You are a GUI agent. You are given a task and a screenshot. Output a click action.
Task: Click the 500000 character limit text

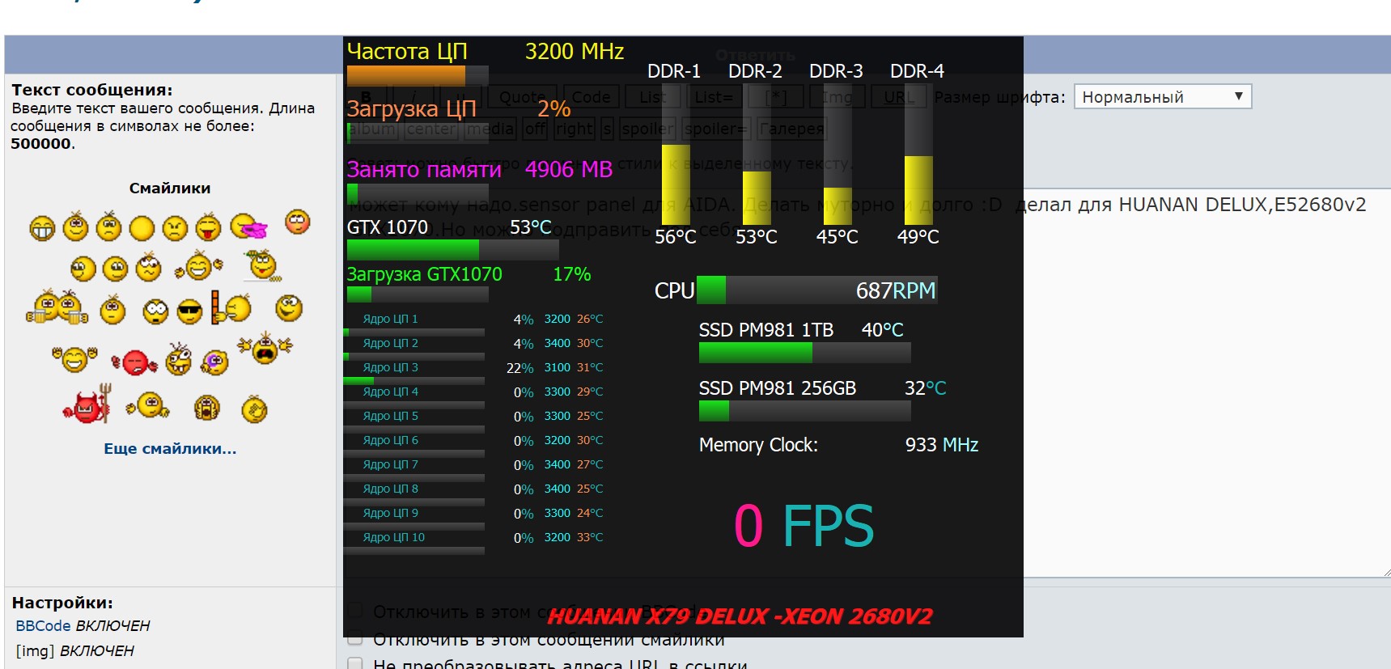41,144
